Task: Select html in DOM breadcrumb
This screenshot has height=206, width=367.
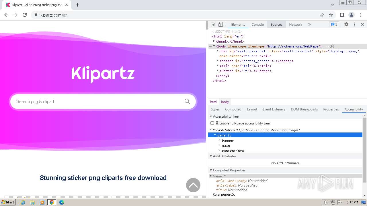Action: tap(214, 102)
